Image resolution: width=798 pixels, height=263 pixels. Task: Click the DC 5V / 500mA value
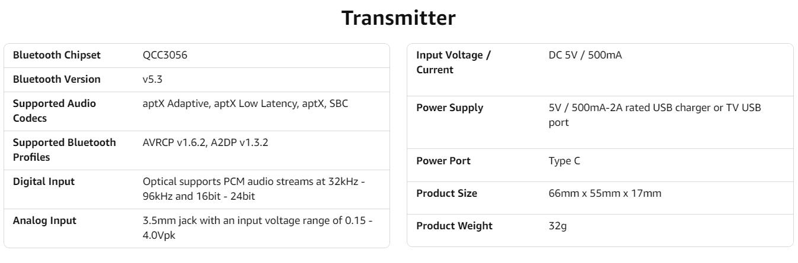pyautogui.click(x=585, y=55)
